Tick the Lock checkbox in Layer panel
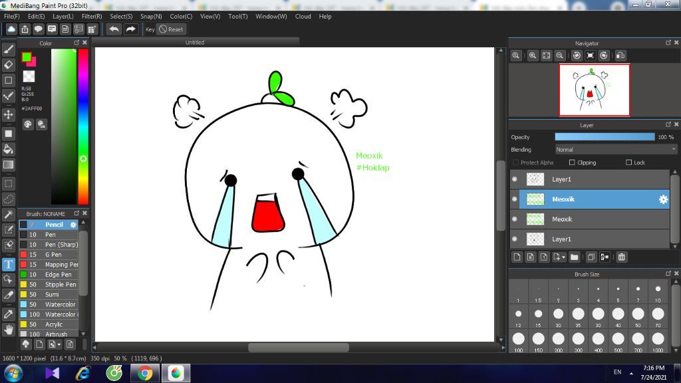This screenshot has height=383, width=681. click(628, 163)
